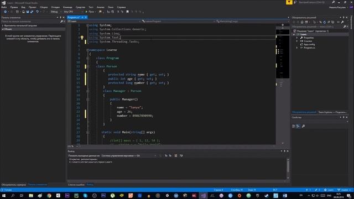Open the output source dropdown
This screenshot has height=199, width=354.
(129, 156)
